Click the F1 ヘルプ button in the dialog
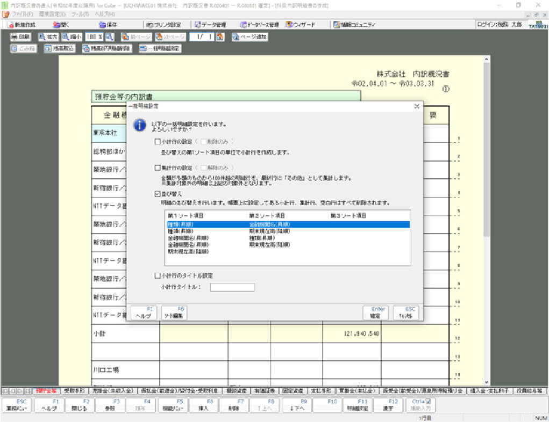 click(144, 312)
